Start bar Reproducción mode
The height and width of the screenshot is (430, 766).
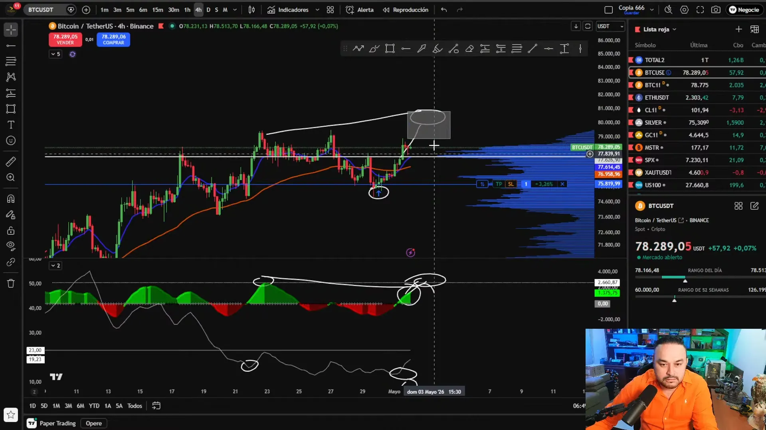[x=406, y=10]
